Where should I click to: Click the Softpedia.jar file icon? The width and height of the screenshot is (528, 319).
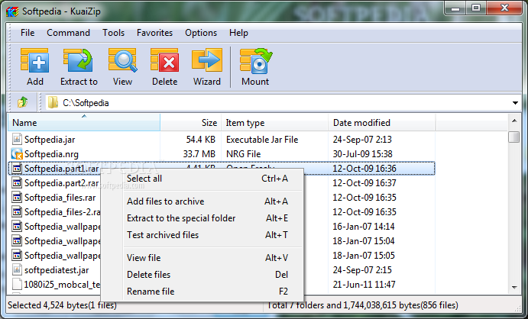click(17, 139)
